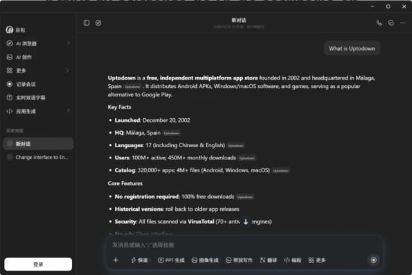Viewport: 412px width, 275px height.
Task: Choose the 翻译 translate skill
Action: [268, 260]
